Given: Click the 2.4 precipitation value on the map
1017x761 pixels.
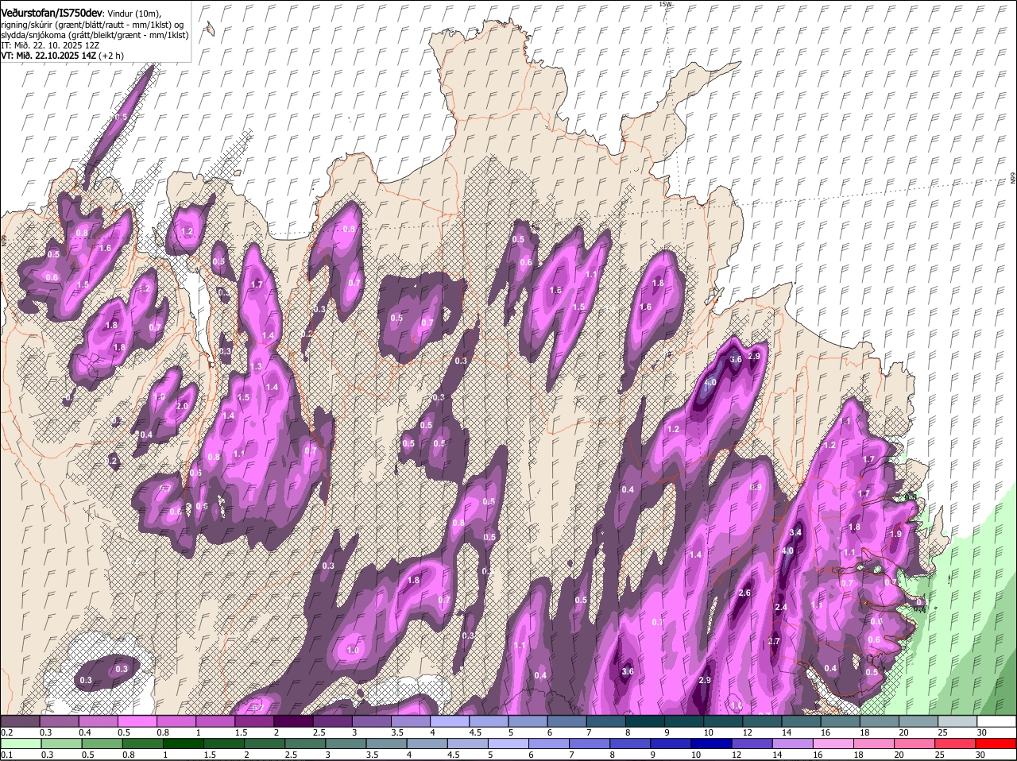Looking at the screenshot, I should (x=780, y=607).
